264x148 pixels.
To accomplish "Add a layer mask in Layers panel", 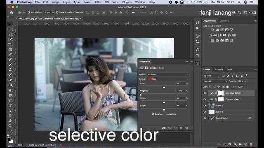I will point(230,144).
